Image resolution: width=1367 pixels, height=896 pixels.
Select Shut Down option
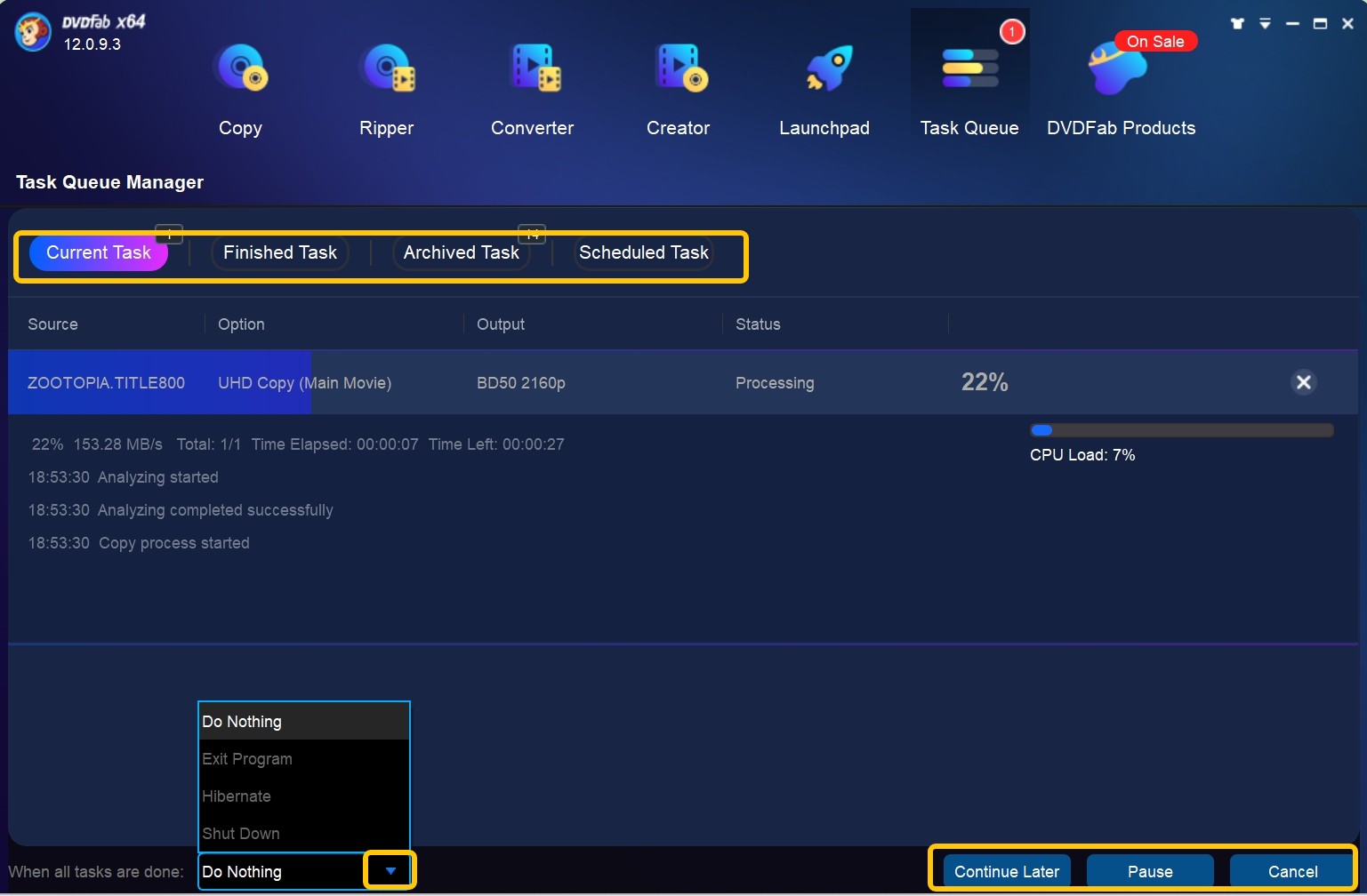pyautogui.click(x=303, y=833)
